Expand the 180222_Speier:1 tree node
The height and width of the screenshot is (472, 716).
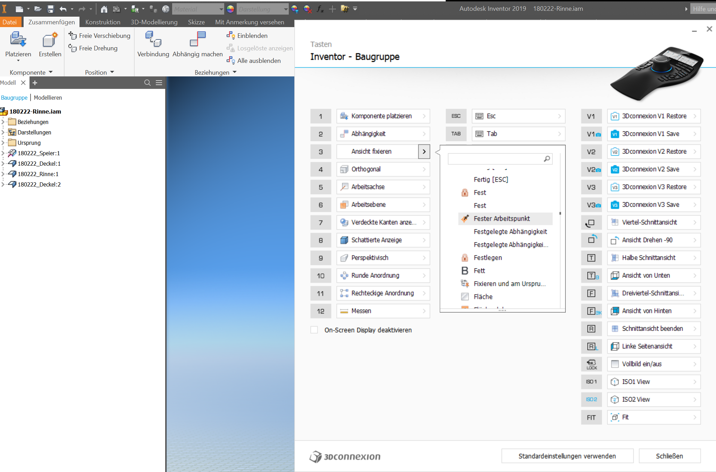[3, 153]
